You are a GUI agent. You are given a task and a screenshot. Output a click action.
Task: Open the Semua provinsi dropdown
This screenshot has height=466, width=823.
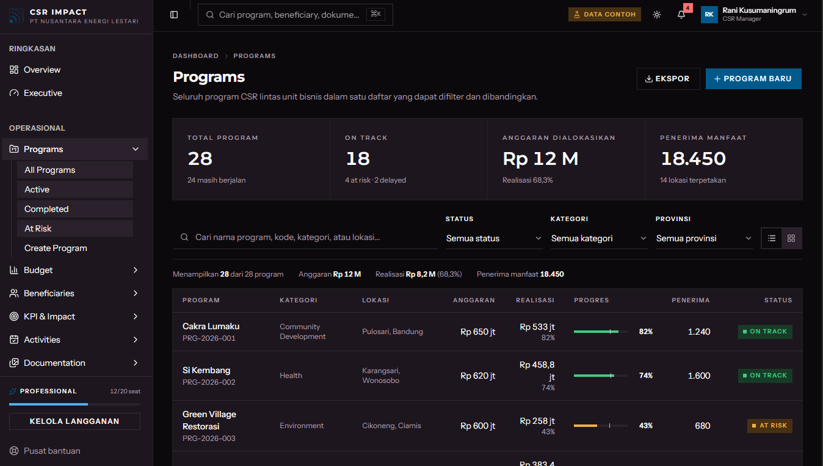coord(704,238)
